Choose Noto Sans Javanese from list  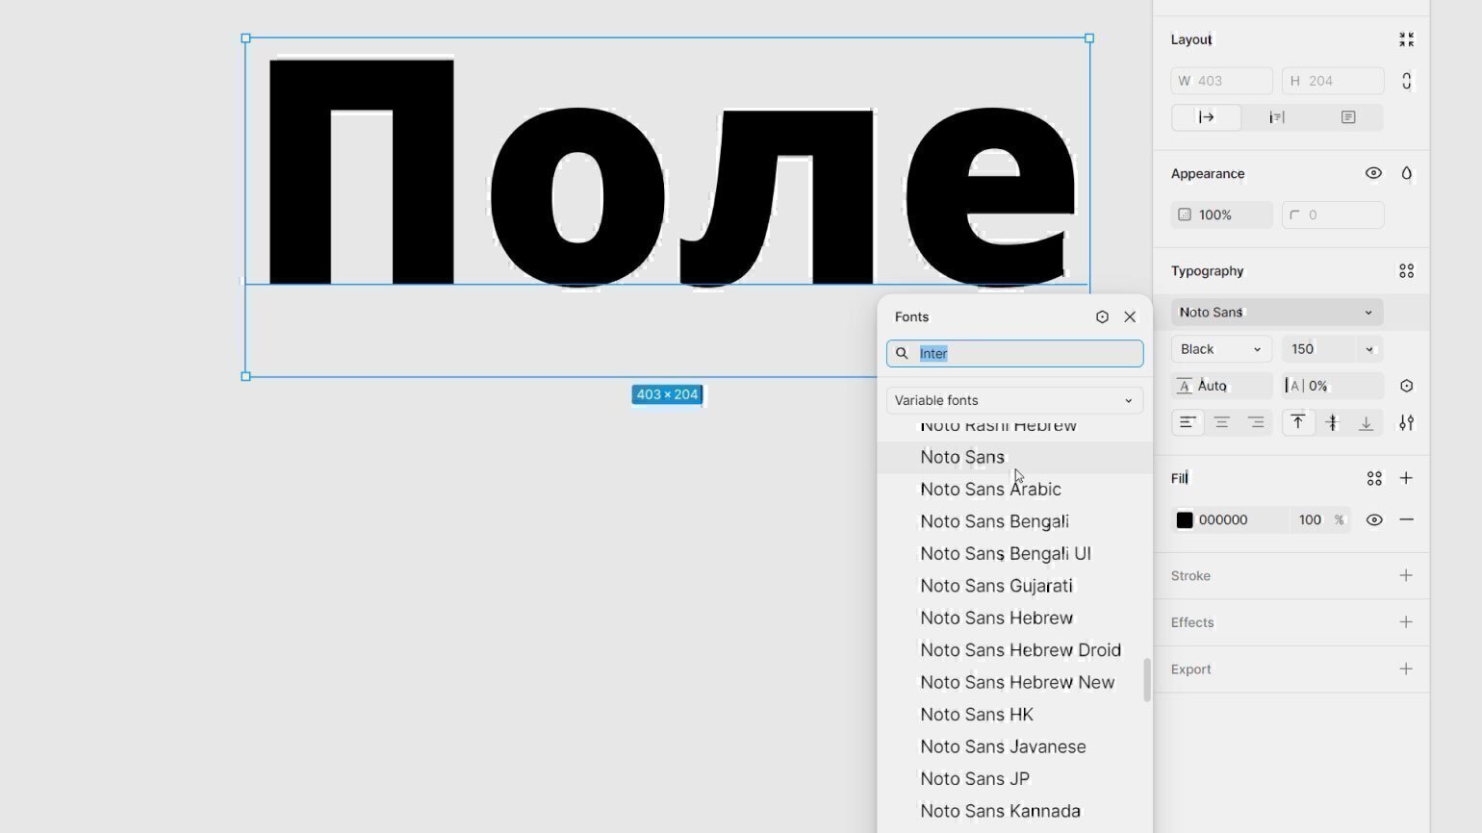(1003, 746)
